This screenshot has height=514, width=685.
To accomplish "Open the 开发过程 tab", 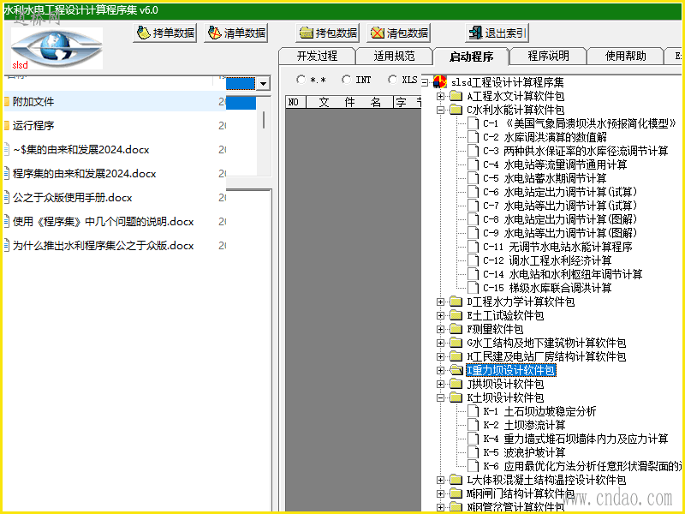I will (317, 56).
